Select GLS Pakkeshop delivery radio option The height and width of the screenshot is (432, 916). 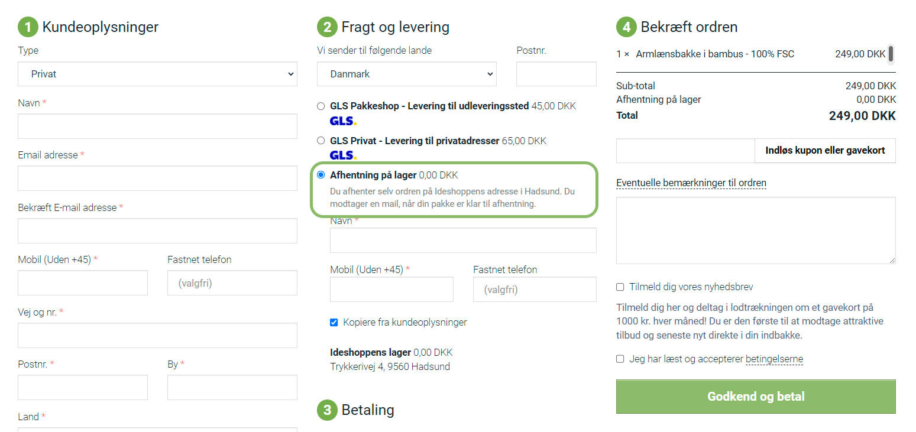(x=321, y=106)
